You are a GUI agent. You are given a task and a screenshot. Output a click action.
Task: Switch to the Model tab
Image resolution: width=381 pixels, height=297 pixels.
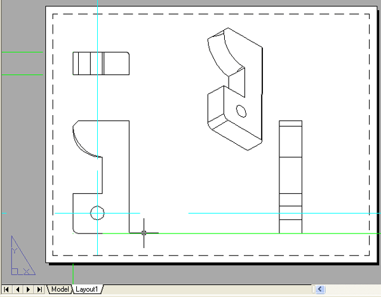(60, 289)
